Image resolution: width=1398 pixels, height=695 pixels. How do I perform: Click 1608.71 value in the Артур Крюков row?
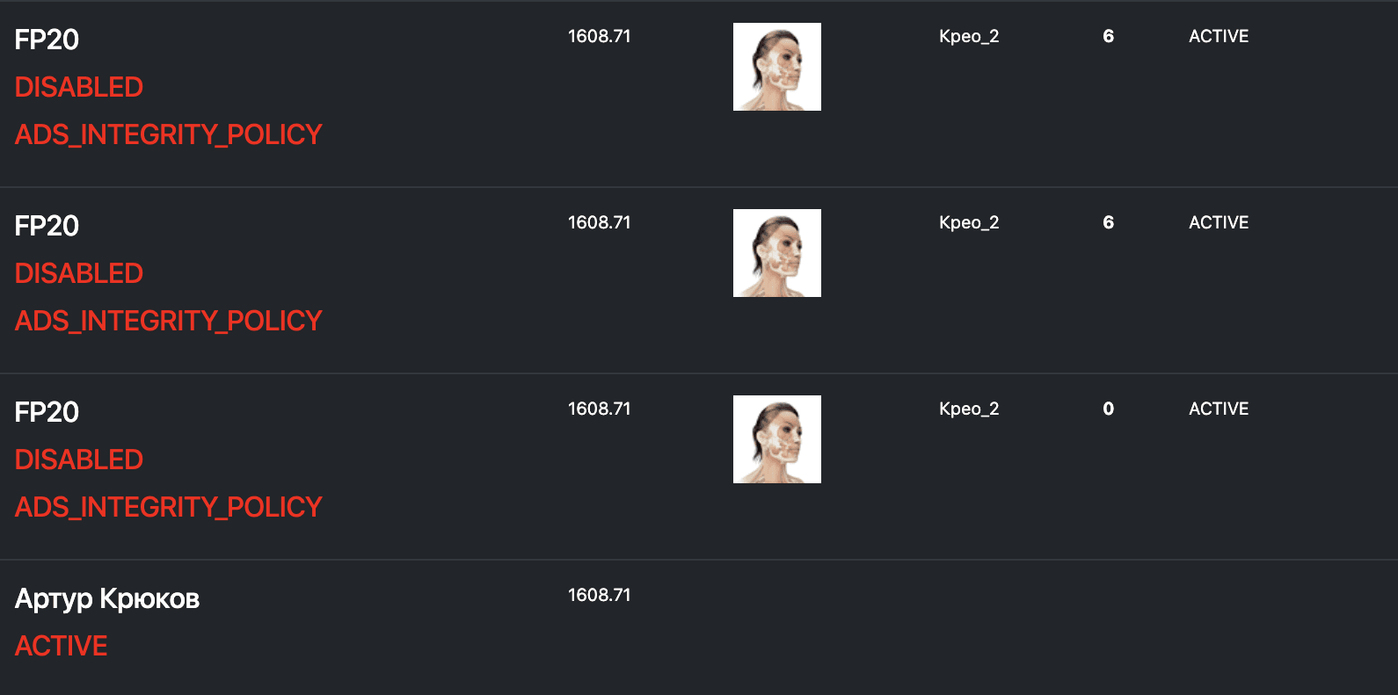pyautogui.click(x=600, y=595)
